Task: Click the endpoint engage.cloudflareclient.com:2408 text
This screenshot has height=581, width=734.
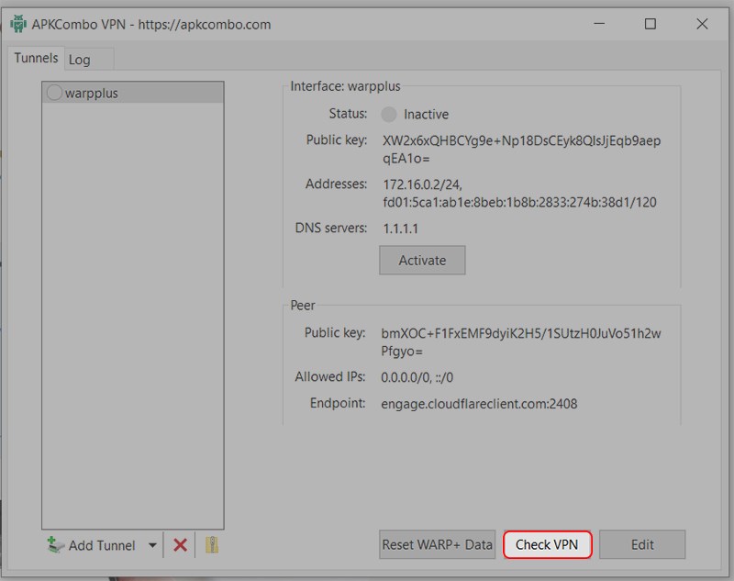Action: (x=479, y=404)
